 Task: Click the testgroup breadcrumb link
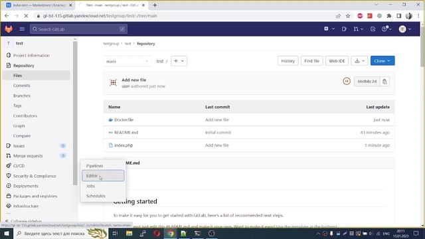[x=111, y=44]
